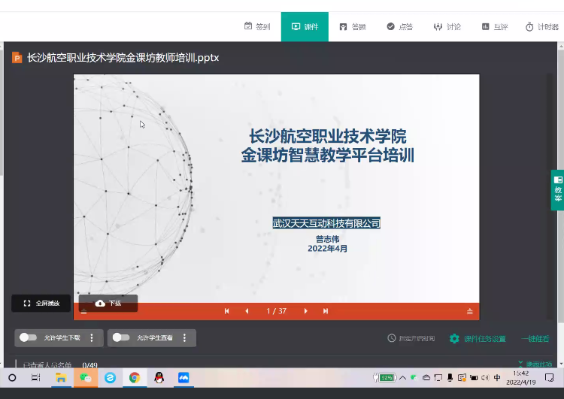Enable the 允许学生查看 switch

[120, 338]
